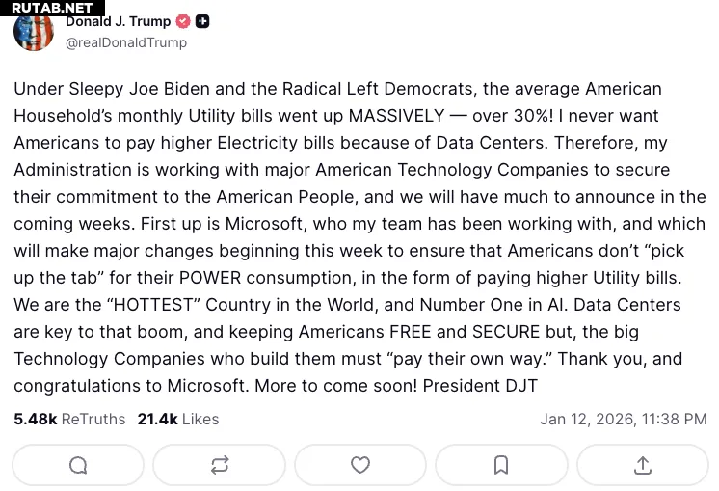Viewport: 719px width, 491px height.
Task: Open the Donald J. Trump profile name
Action: [118, 21]
